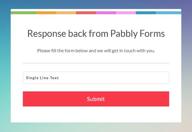Viewport: 192px width, 132px height.
Task: Click the dark orange stripe segment
Action: click(x=46, y=13)
